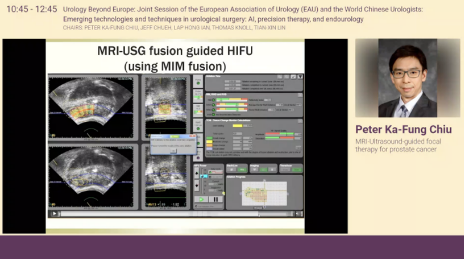Click the 10:45 - 12:45 session time
Screen dimensions: 464x259
click(32, 9)
